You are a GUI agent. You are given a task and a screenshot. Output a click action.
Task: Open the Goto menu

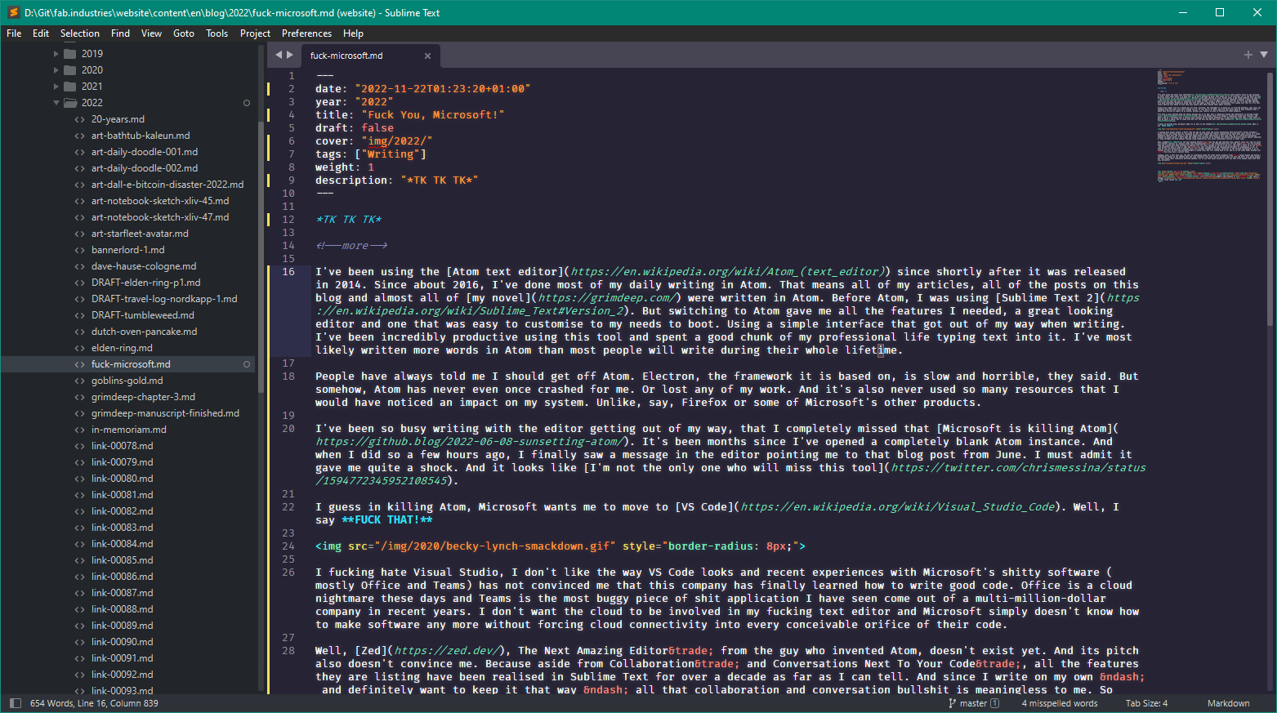(x=184, y=33)
